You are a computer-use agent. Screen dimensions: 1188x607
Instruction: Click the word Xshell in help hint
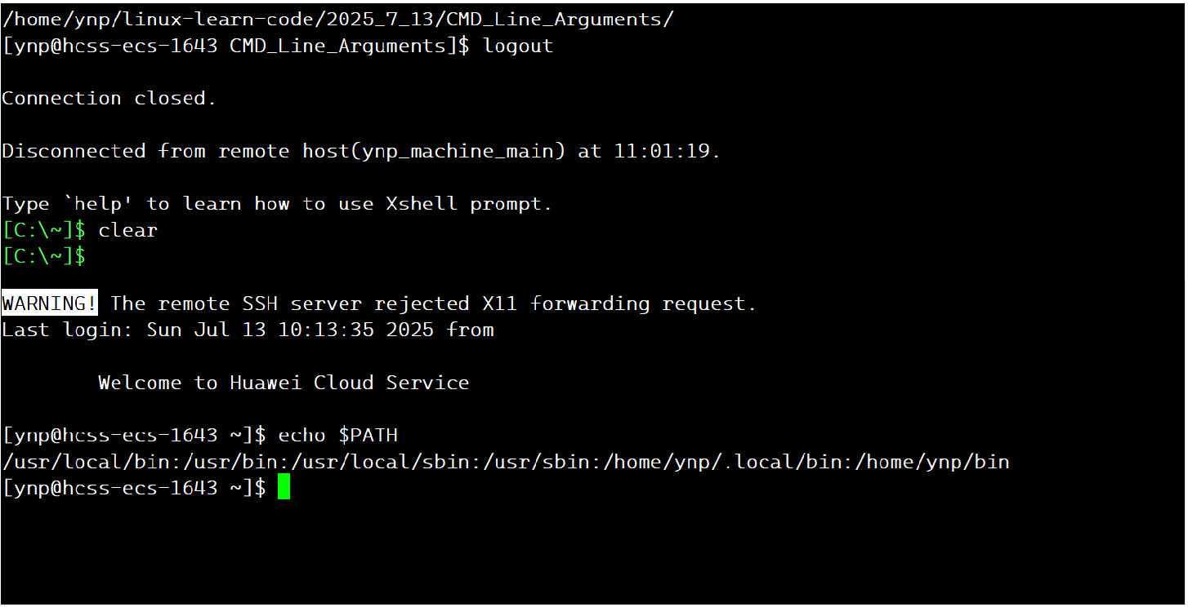(422, 203)
